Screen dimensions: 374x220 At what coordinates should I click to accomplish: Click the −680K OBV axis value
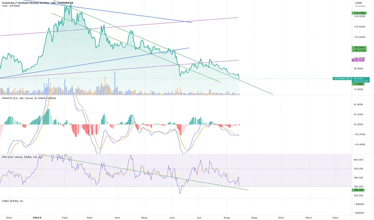pos(359,204)
